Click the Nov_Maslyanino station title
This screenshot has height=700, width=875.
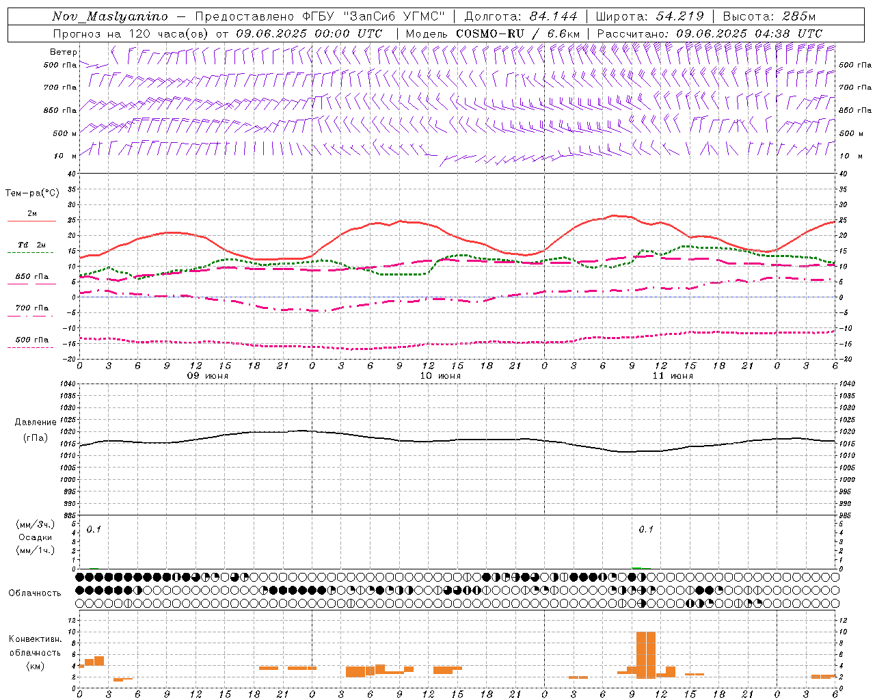[109, 16]
